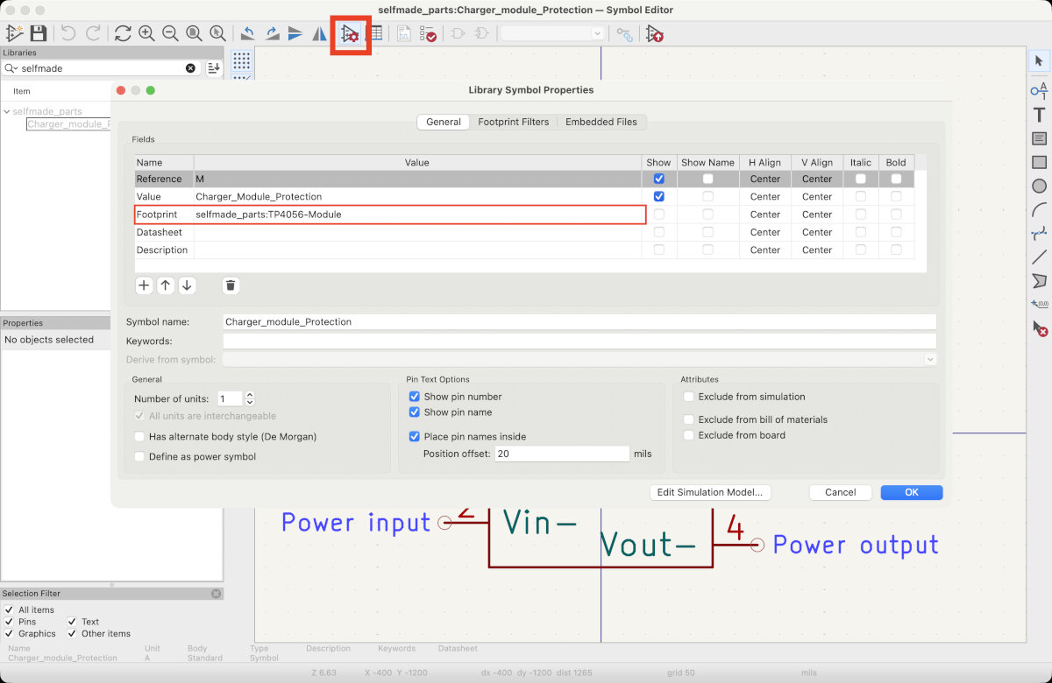The image size is (1052, 683).
Task: Enable Show Name for Reference field
Action: point(707,179)
